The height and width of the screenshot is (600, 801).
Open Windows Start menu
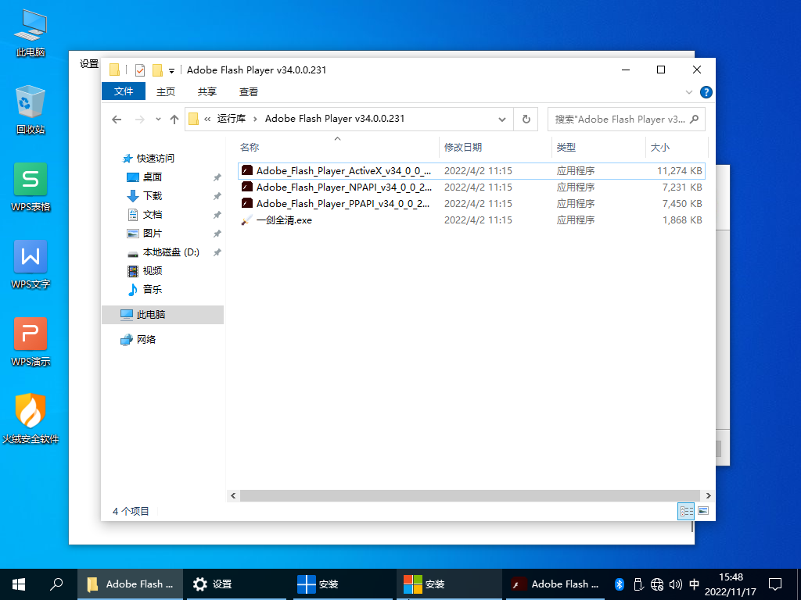[19, 584]
